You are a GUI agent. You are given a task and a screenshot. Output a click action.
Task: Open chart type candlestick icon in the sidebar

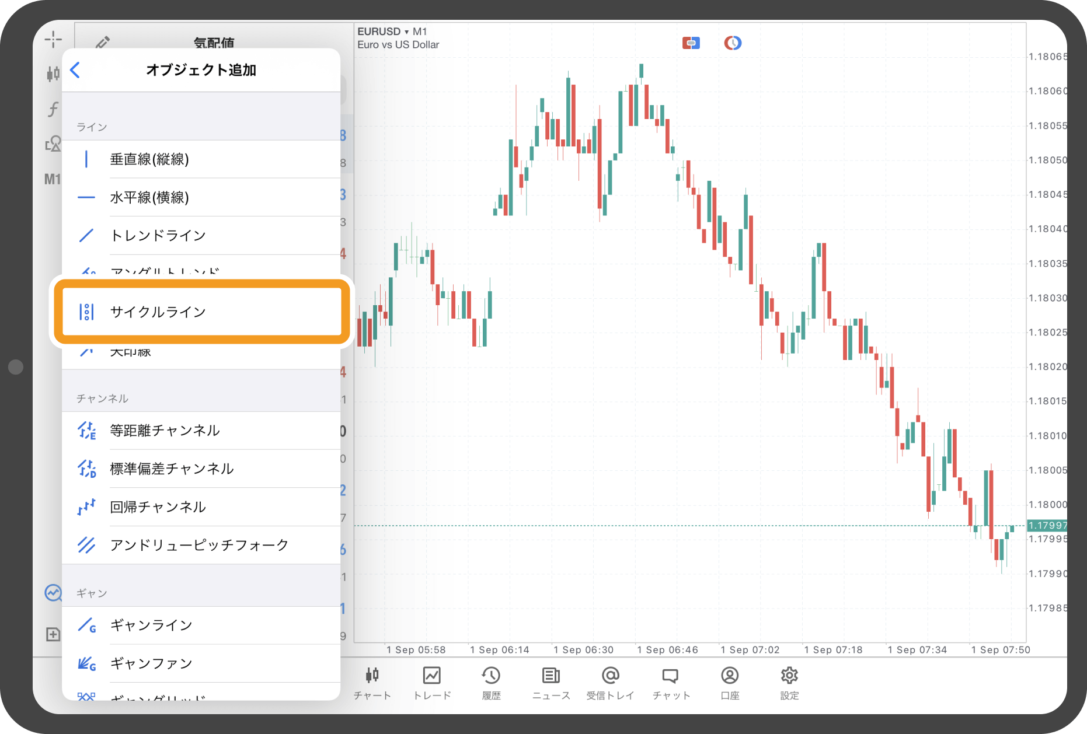tap(53, 74)
